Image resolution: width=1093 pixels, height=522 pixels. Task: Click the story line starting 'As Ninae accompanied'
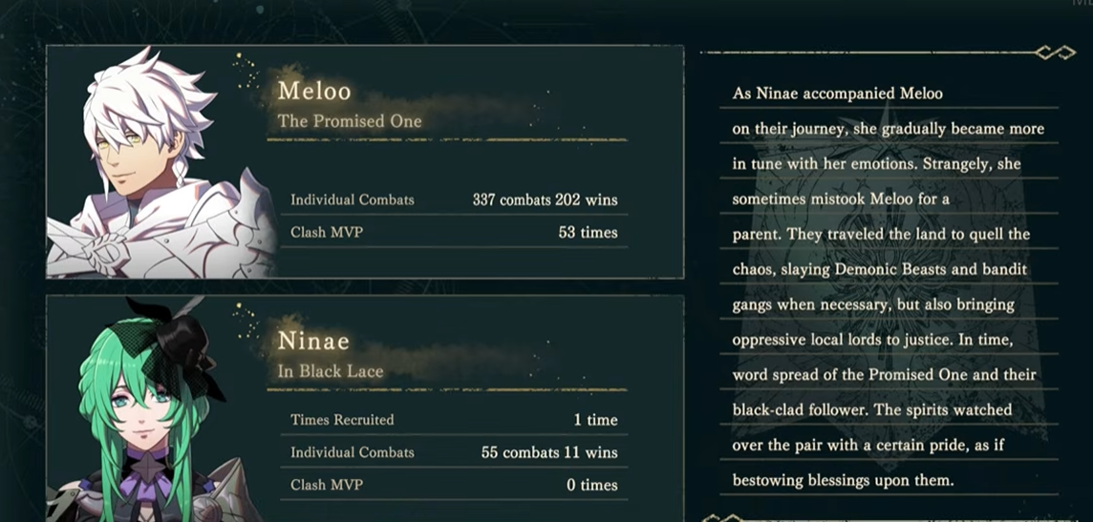837,94
